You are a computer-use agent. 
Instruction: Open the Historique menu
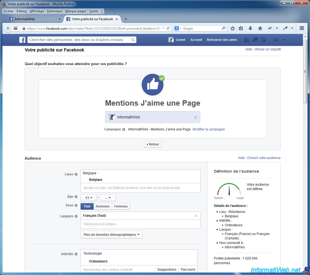click(x=54, y=11)
